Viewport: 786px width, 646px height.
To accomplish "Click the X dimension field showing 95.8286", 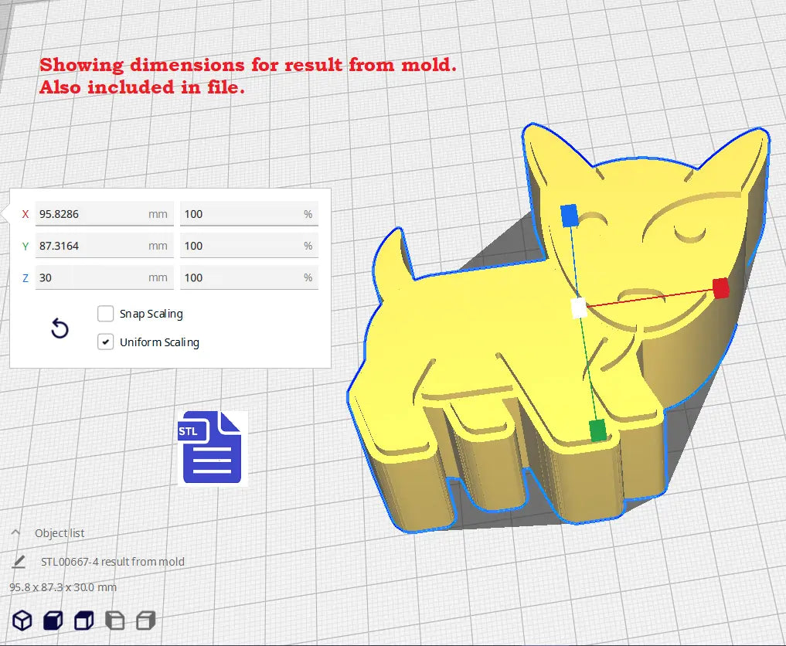I will [91, 214].
